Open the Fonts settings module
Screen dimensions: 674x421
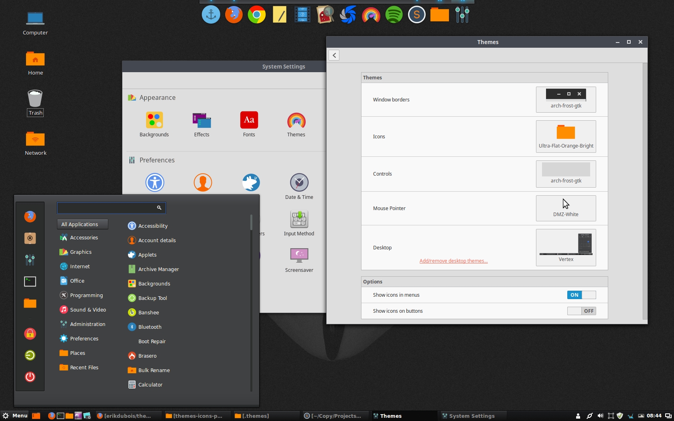click(249, 124)
